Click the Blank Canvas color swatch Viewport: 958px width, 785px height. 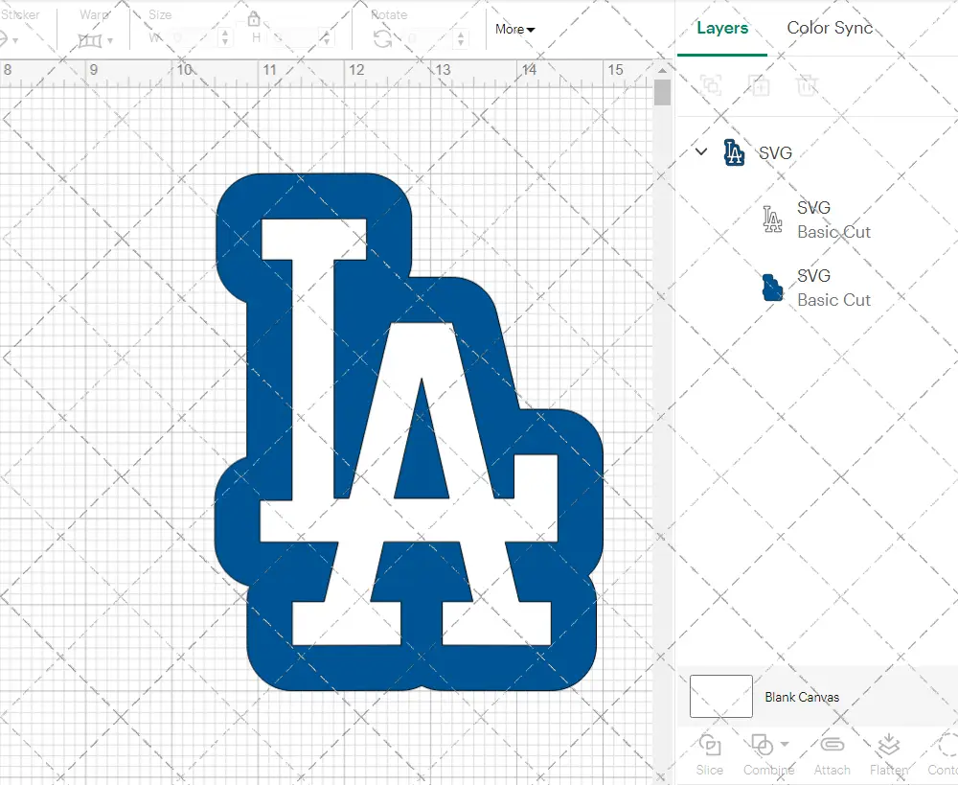click(720, 697)
